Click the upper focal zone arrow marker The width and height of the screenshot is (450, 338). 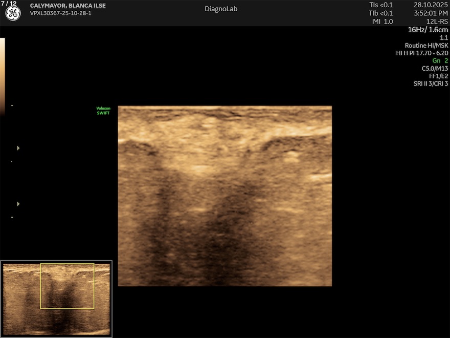coord(18,148)
